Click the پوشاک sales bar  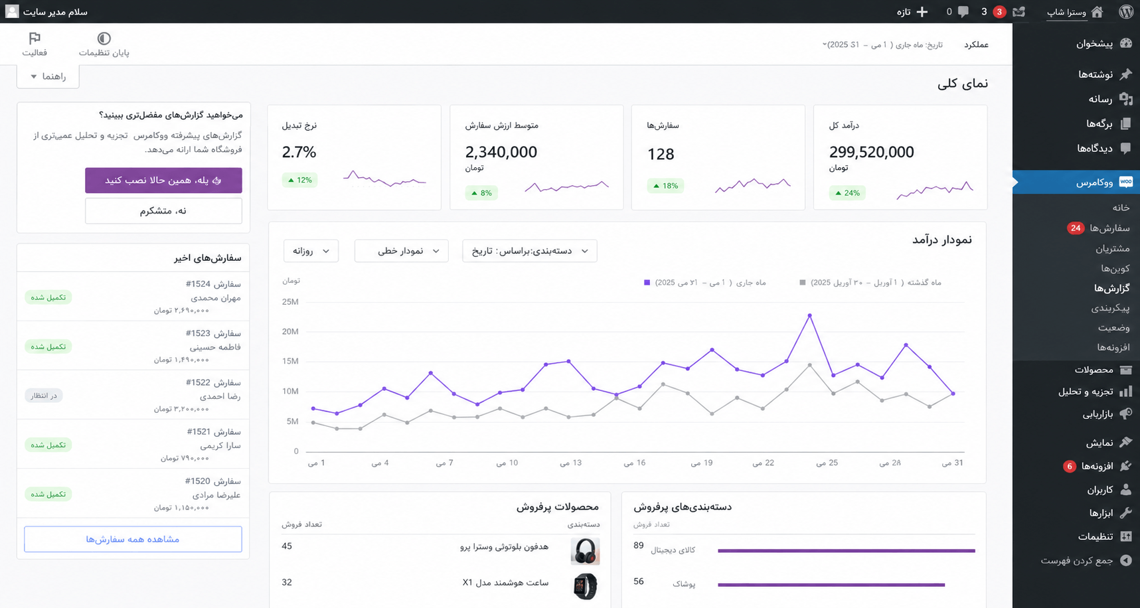831,585
